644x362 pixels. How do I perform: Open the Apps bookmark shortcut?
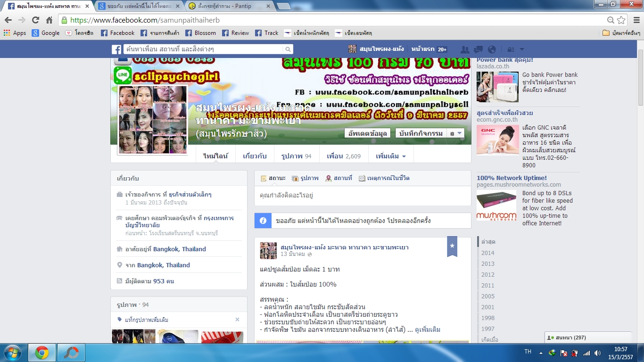pyautogui.click(x=15, y=33)
